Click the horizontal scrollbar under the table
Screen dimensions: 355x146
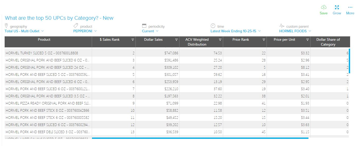(200, 138)
